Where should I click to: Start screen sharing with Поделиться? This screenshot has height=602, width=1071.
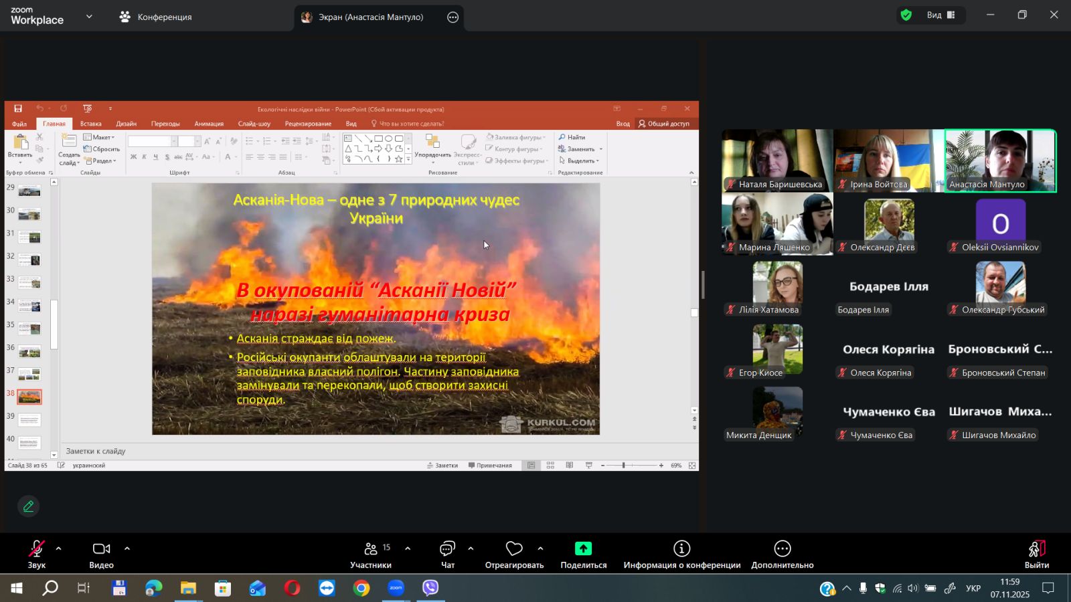pyautogui.click(x=583, y=554)
